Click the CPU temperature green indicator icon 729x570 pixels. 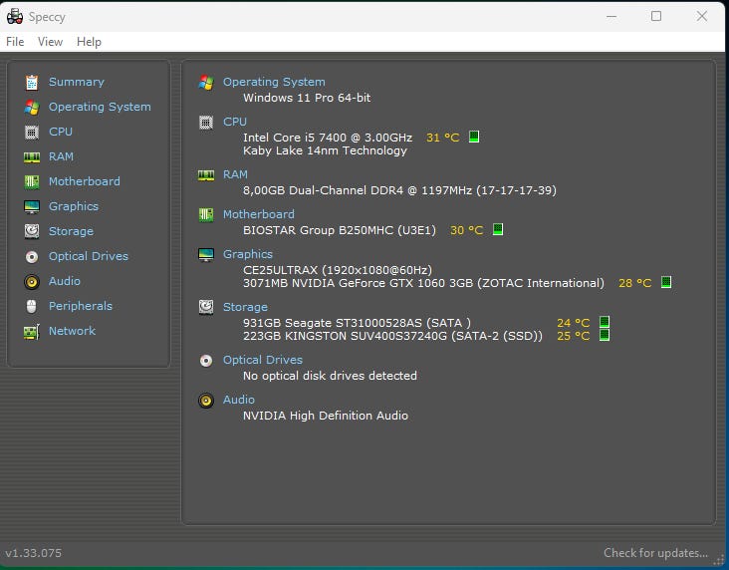pos(474,137)
